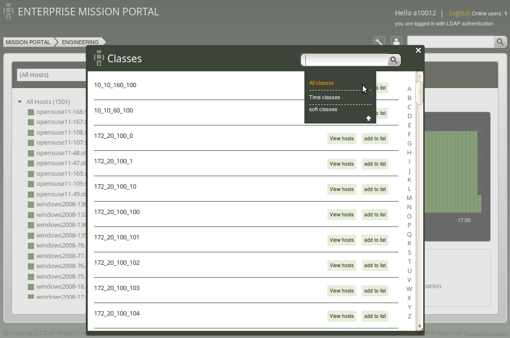The width and height of the screenshot is (510, 338).
Task: Click the Classes dialog scrollbar down arrow
Action: (419, 326)
